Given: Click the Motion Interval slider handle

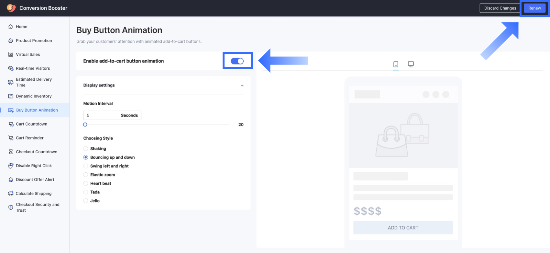Looking at the screenshot, I should (x=85, y=125).
